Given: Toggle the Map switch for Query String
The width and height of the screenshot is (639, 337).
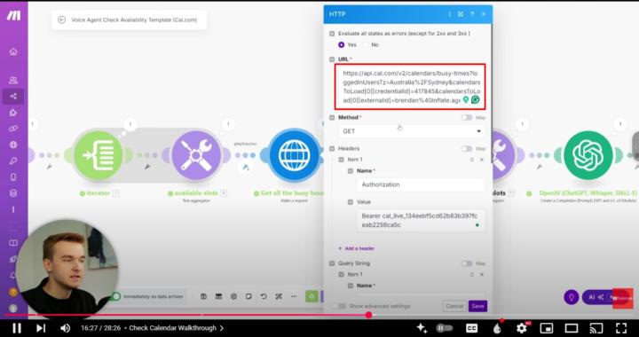Looking at the screenshot, I should click(467, 263).
